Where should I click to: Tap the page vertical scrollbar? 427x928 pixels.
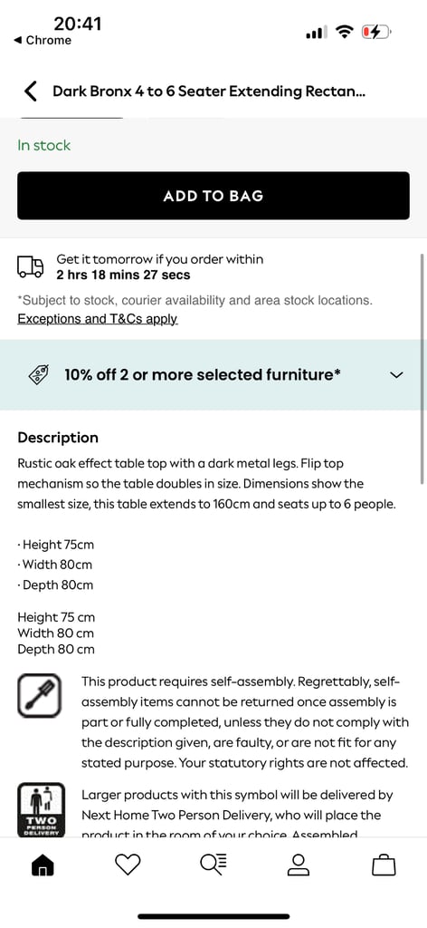point(422,370)
